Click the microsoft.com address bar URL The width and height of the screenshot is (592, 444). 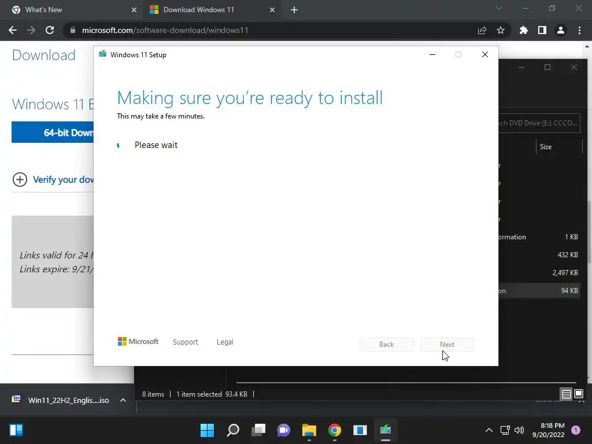click(x=165, y=30)
